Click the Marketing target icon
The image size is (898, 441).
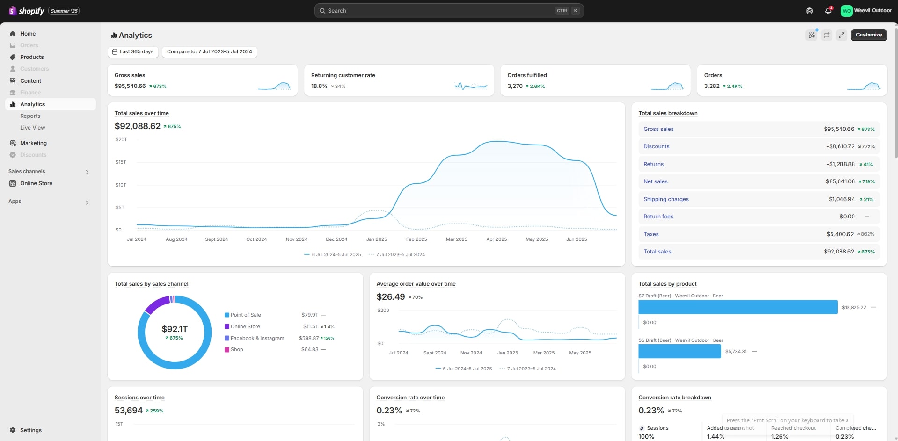[x=13, y=143]
